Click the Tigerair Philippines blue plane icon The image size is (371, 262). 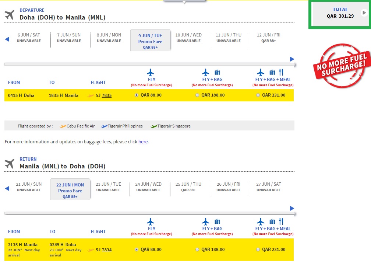(x=104, y=126)
